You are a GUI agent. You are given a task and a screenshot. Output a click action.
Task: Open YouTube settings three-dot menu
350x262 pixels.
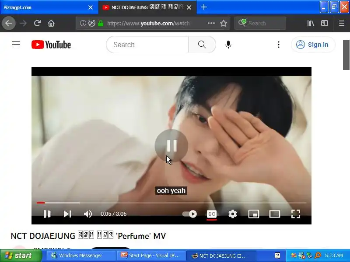pyautogui.click(x=279, y=45)
